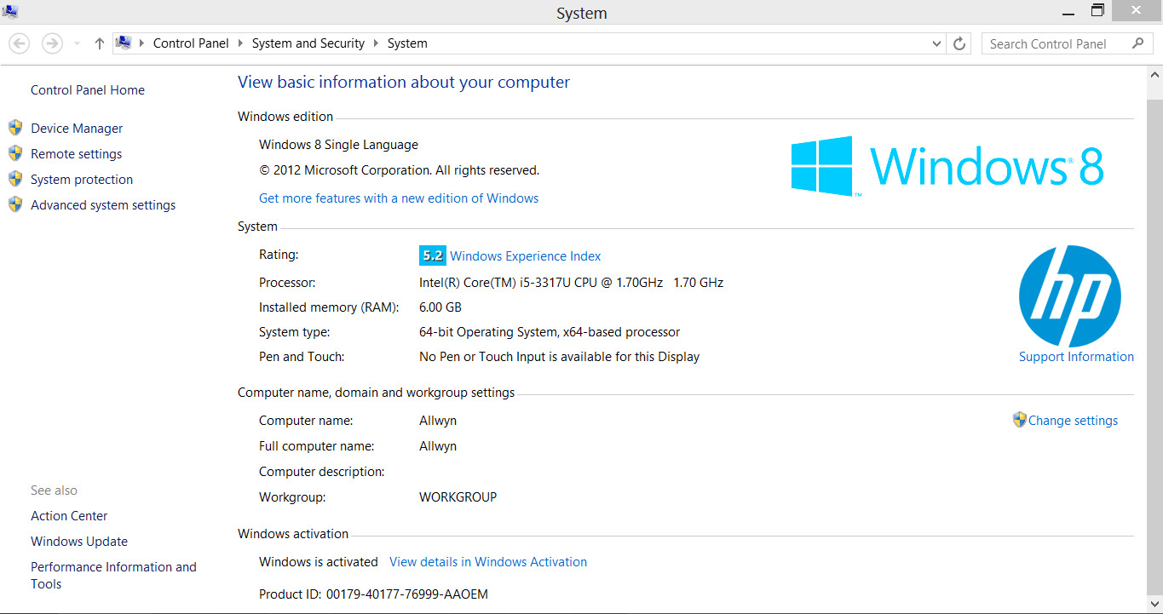Viewport: 1163px width, 614px height.
Task: Click Change settings link
Action: 1073,421
